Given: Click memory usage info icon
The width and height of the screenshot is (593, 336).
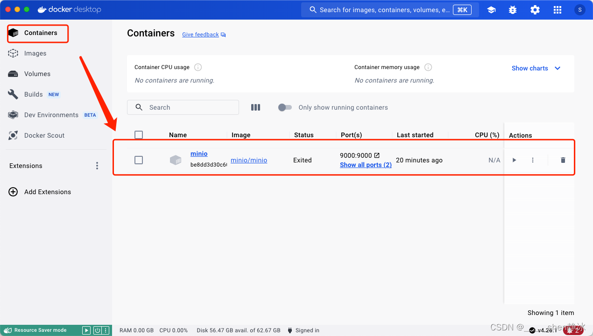Looking at the screenshot, I should (428, 67).
